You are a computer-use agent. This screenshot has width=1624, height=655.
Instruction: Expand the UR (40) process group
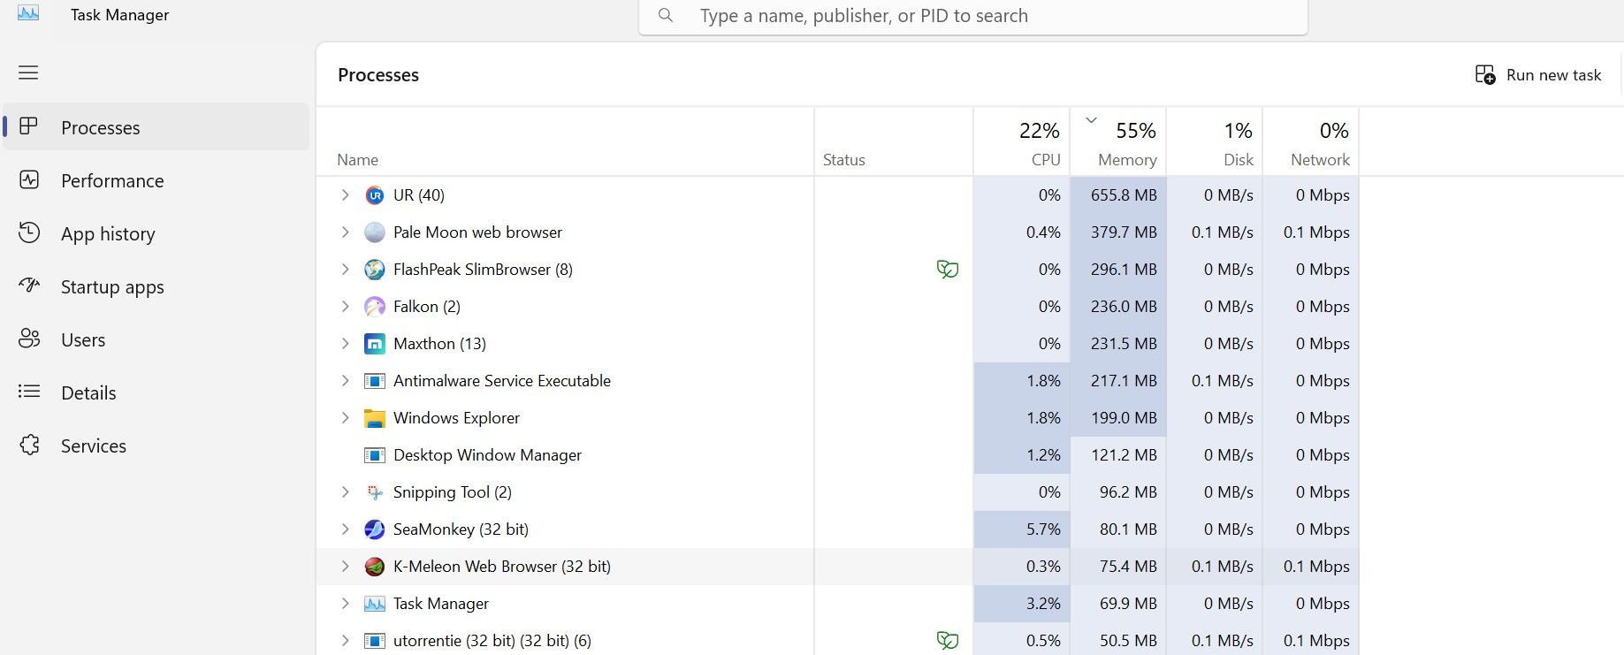pyautogui.click(x=345, y=195)
